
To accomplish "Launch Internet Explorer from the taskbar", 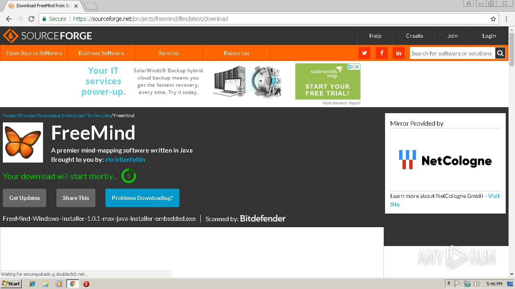I will (x=32, y=284).
